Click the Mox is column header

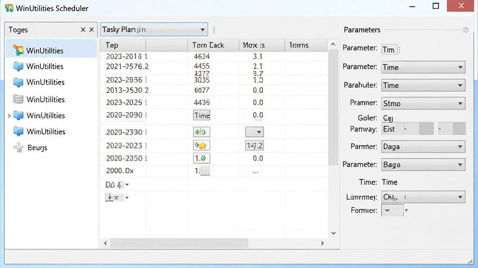261,45
